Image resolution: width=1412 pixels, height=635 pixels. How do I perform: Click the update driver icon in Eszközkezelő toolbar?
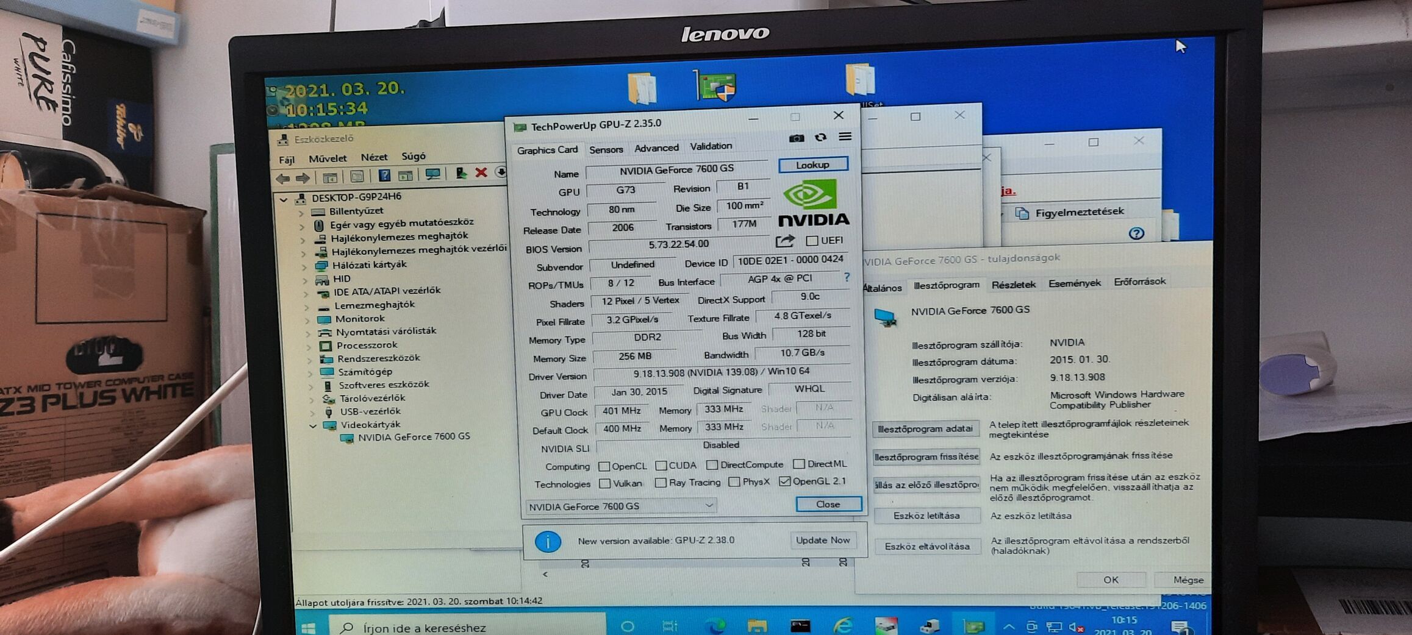[x=461, y=174]
